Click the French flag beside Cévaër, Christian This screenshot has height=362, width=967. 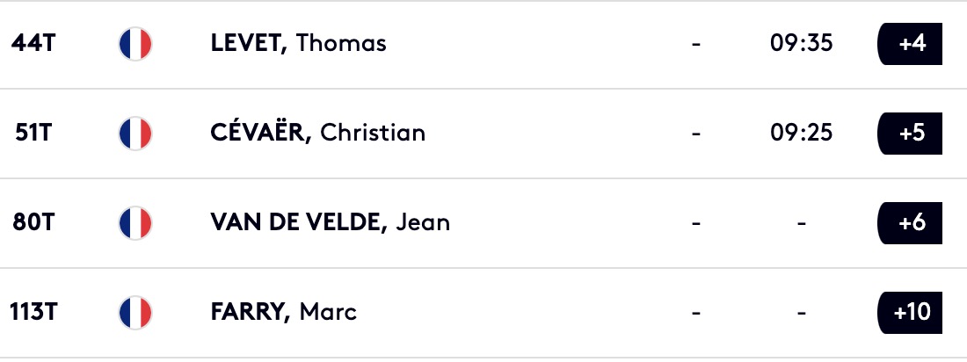pos(135,134)
